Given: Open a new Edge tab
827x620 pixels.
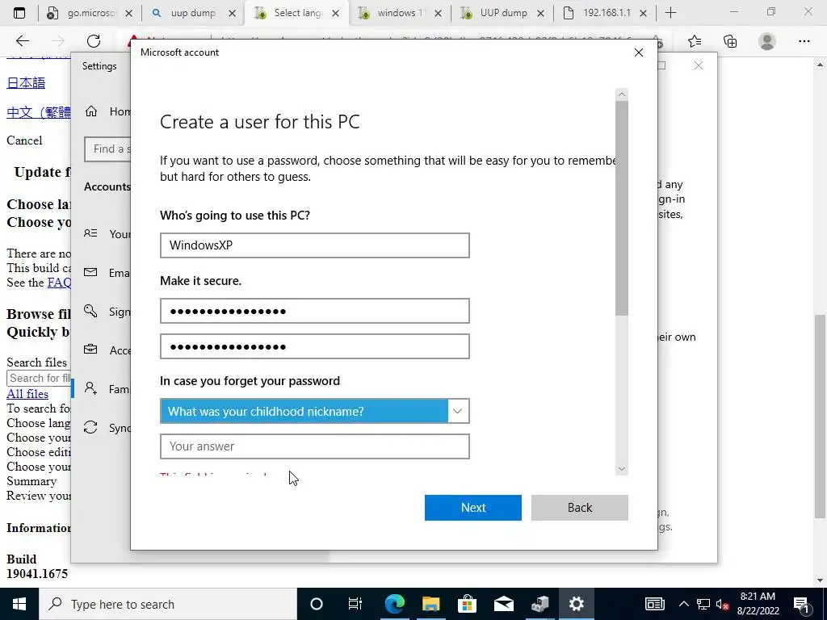Looking at the screenshot, I should tap(670, 13).
